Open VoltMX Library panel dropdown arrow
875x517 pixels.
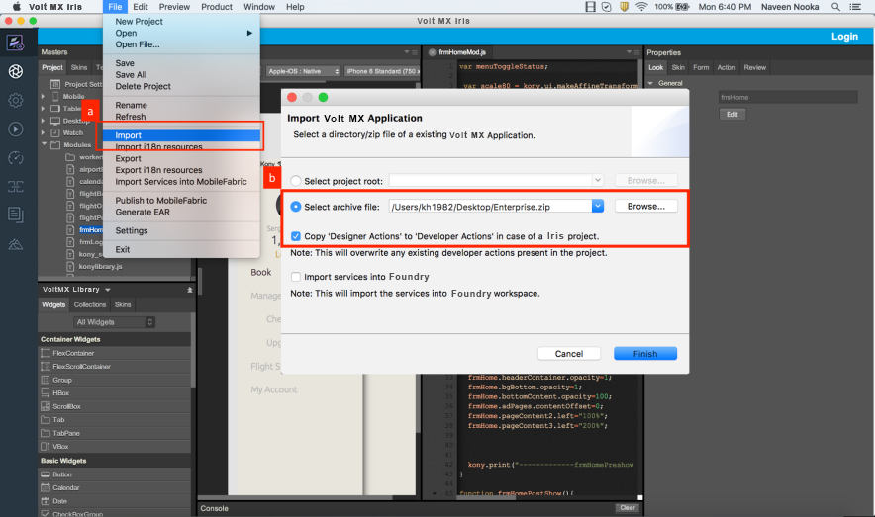pyautogui.click(x=107, y=290)
